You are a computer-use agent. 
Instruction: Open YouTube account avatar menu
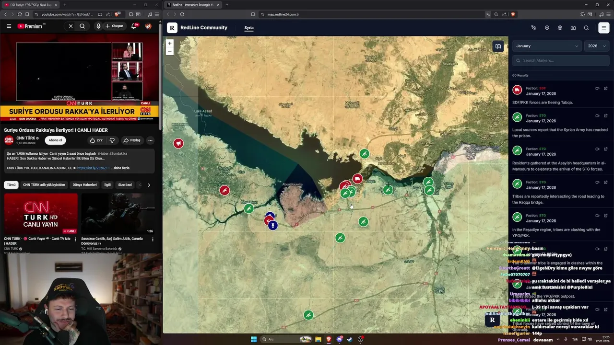click(x=148, y=26)
